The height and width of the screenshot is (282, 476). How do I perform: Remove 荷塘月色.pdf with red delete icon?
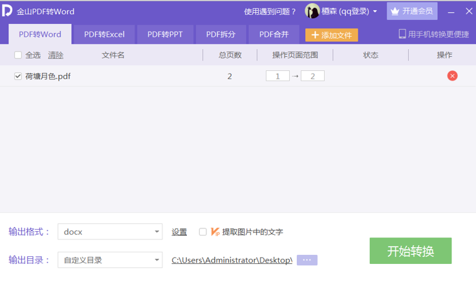452,76
